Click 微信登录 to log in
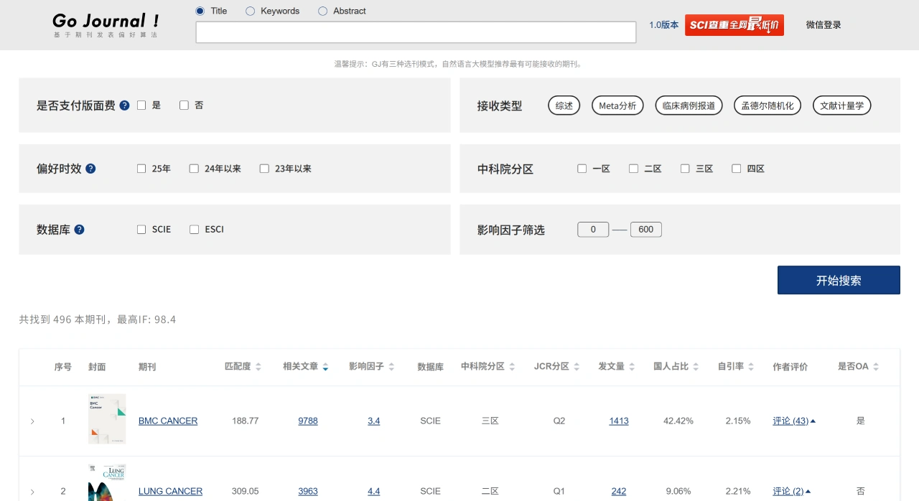This screenshot has height=501, width=919. click(x=824, y=25)
